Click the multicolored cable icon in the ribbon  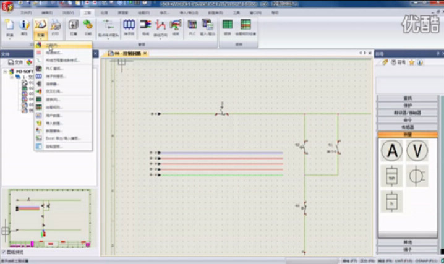[145, 25]
